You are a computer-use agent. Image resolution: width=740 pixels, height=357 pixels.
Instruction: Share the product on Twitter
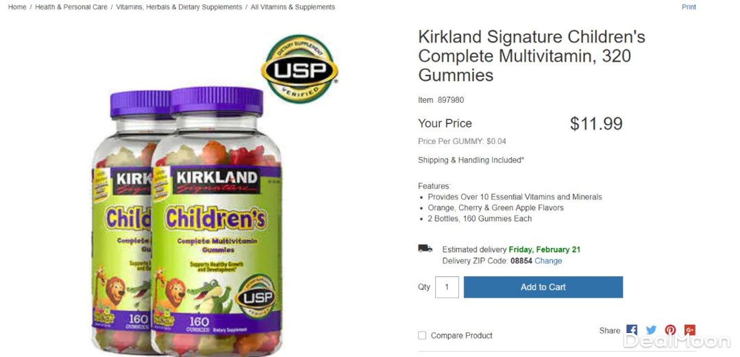tap(651, 330)
